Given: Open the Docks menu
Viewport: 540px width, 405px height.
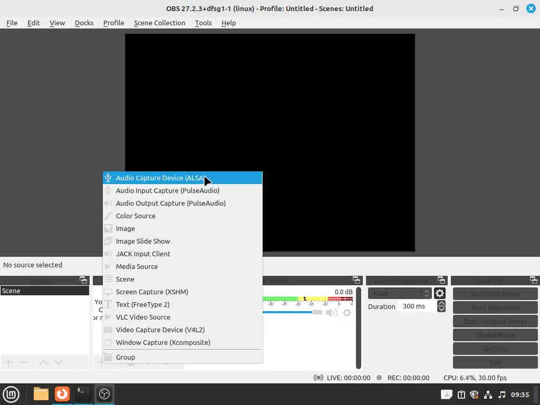Looking at the screenshot, I should tap(84, 23).
